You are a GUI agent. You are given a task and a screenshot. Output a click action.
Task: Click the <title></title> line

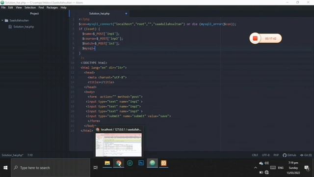click(101, 82)
